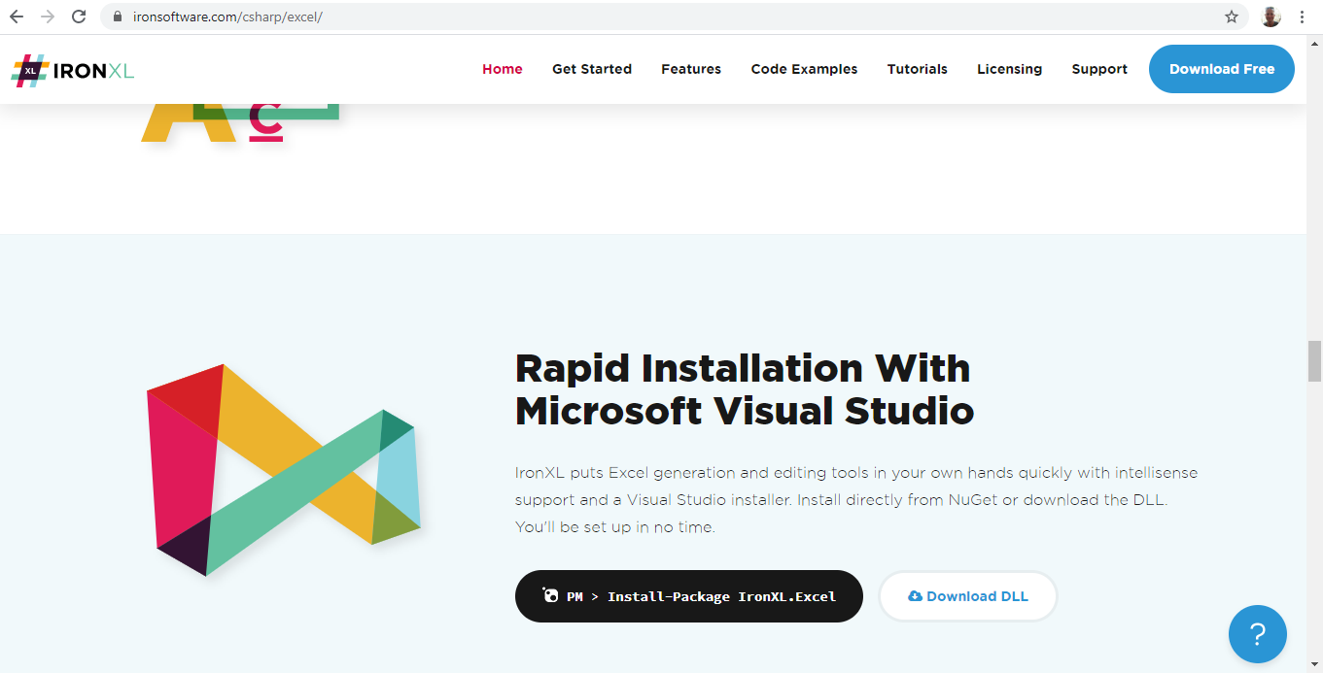Screen dimensions: 1323x673
Task: Go to the Features menu item
Action: pyautogui.click(x=691, y=69)
